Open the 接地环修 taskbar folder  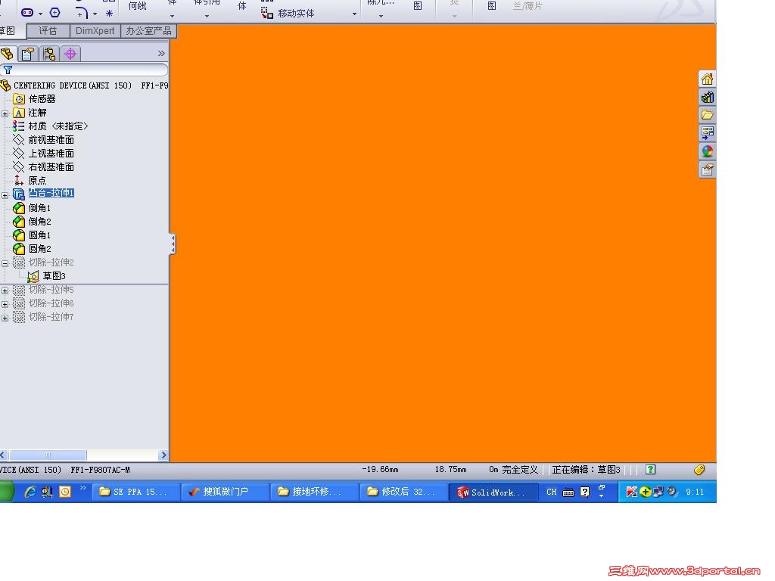click(x=314, y=492)
